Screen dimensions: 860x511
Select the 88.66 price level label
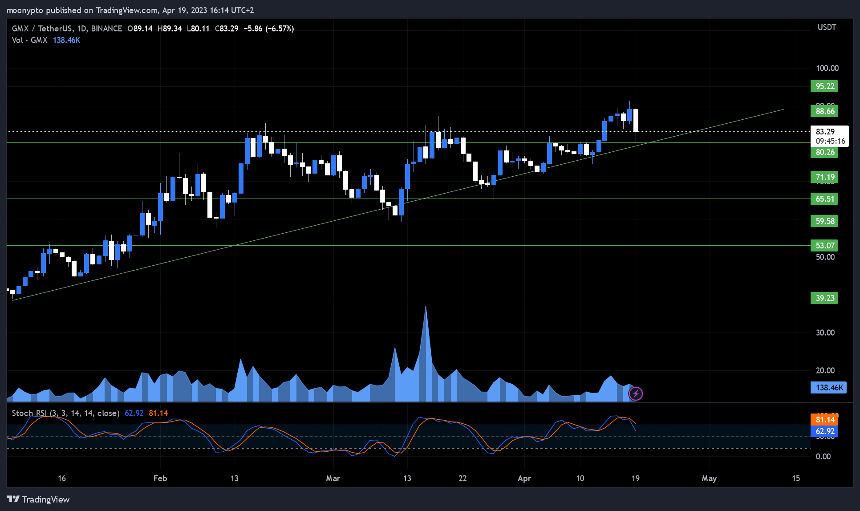pyautogui.click(x=824, y=111)
